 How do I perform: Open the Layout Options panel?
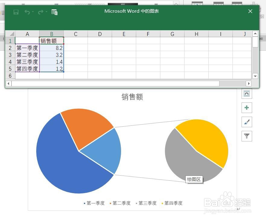pyautogui.click(x=247, y=94)
